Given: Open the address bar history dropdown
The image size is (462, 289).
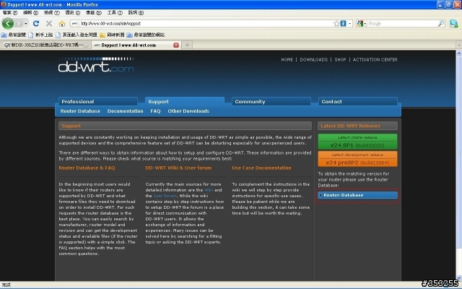Looking at the screenshot, I should (350, 24).
